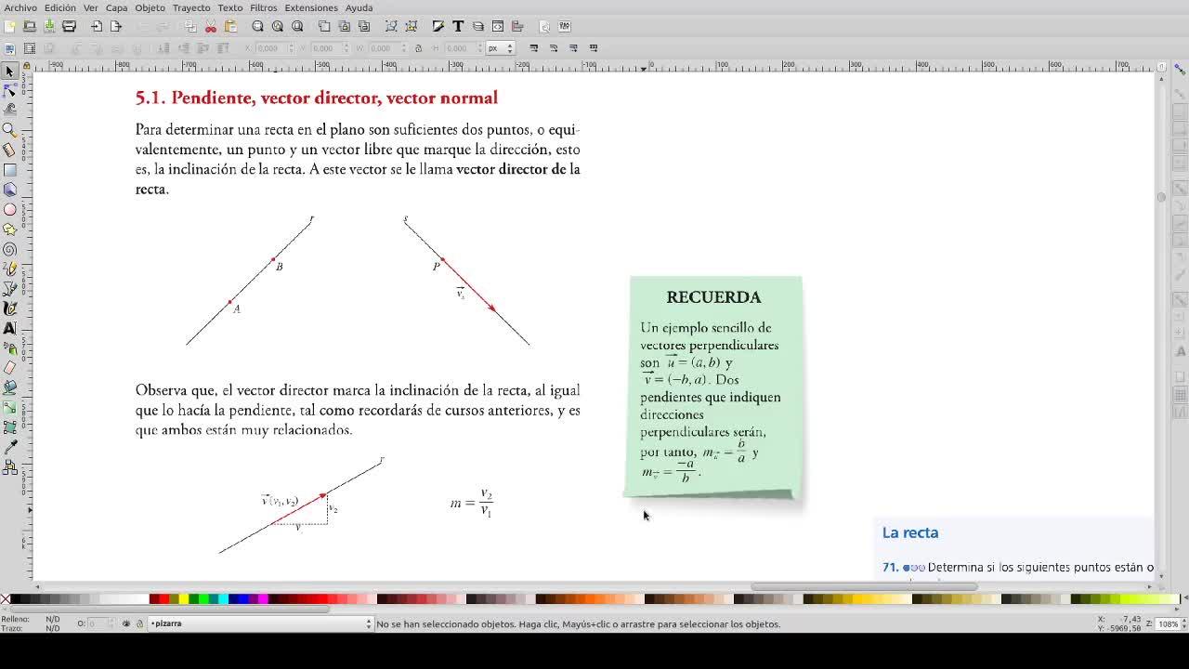
Task: Toggle moving gradients with objects
Action: point(574,48)
